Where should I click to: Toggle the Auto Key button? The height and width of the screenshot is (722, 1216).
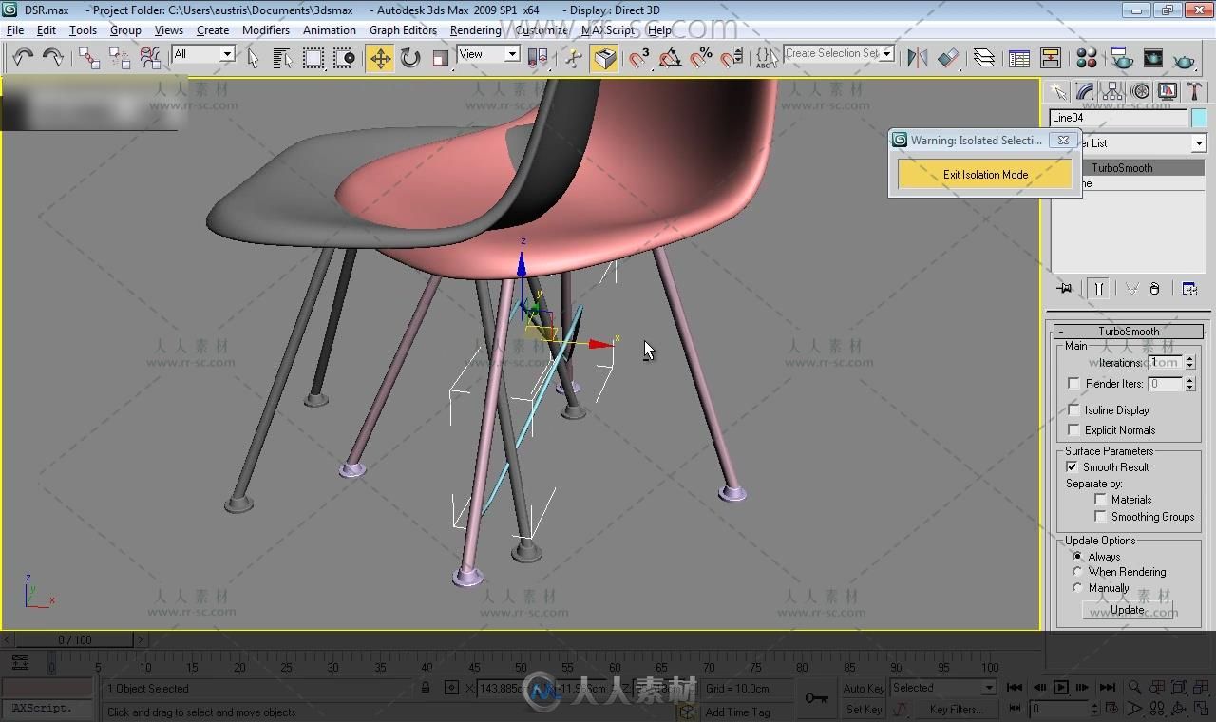click(x=864, y=689)
